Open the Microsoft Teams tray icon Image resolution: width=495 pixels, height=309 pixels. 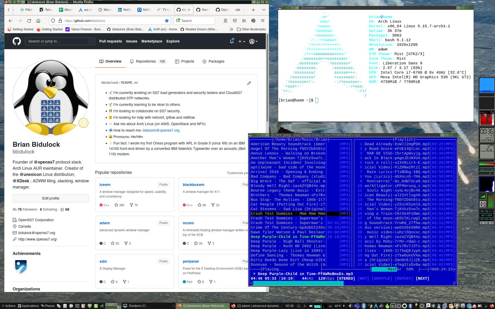[x=357, y=306]
